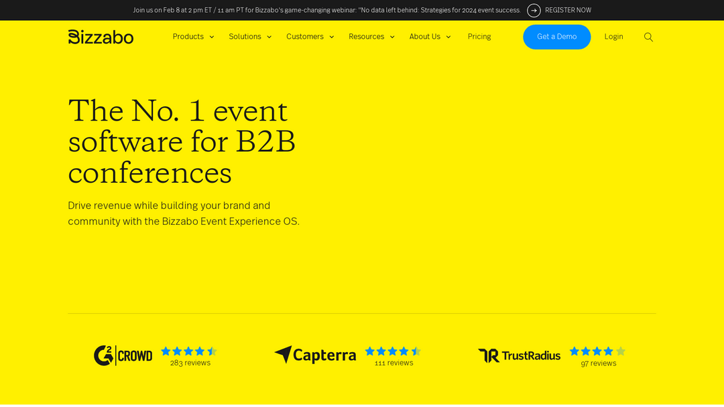Click the 283 reviews text
Viewport: 724px width, 407px height.
click(190, 363)
